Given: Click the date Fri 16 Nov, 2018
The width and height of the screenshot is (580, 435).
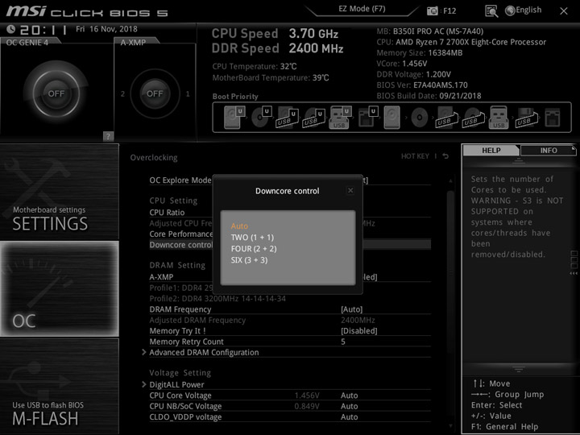Looking at the screenshot, I should 106,29.
